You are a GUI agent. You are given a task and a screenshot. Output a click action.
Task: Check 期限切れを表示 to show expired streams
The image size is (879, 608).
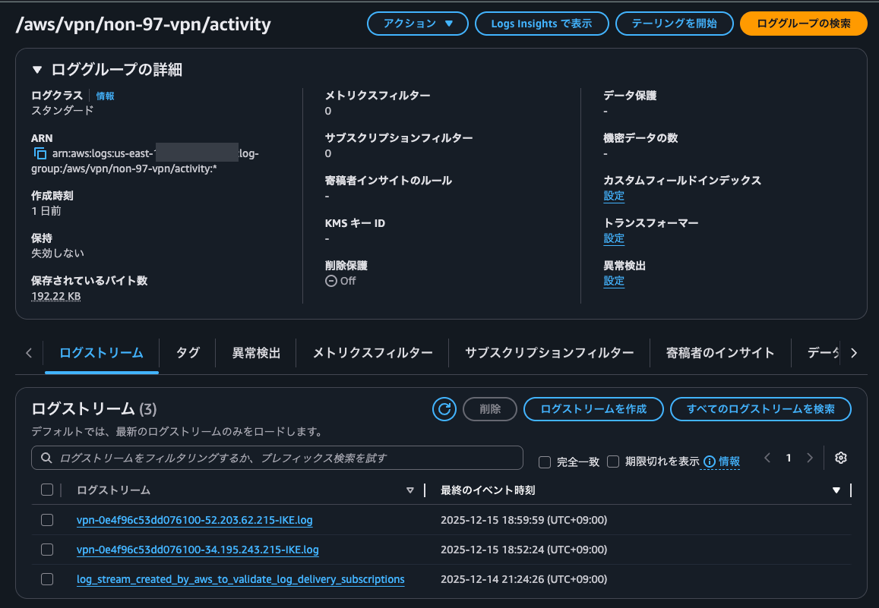click(612, 462)
